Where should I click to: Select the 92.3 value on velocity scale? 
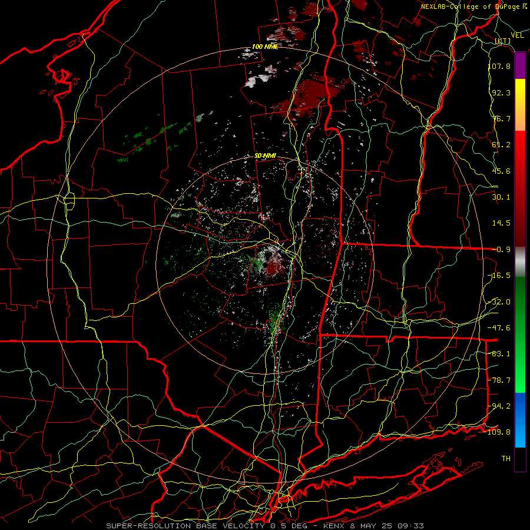[x=501, y=92]
